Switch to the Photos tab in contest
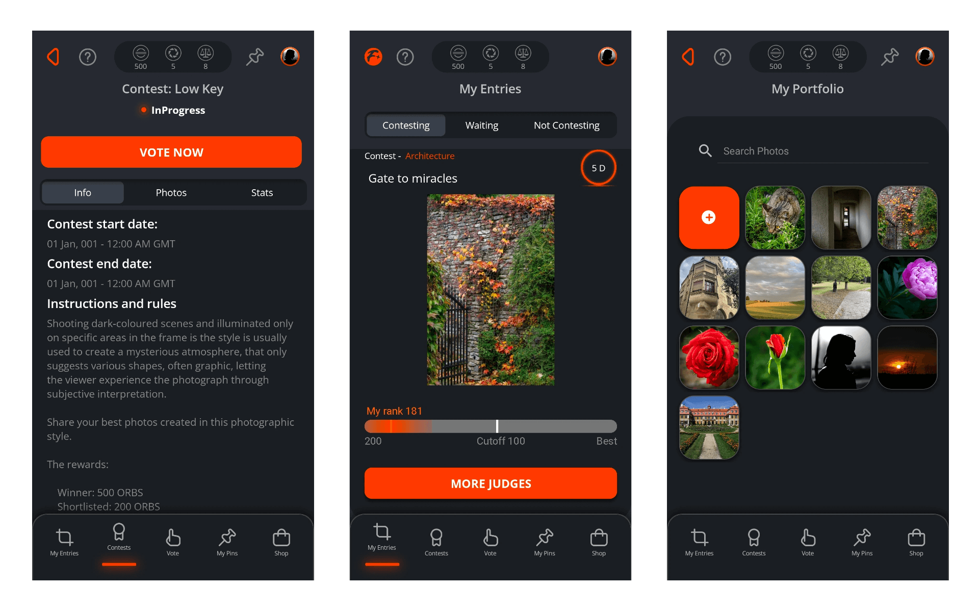 pyautogui.click(x=171, y=192)
